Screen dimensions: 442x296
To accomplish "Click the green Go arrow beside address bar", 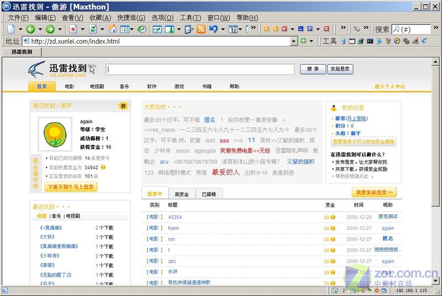I will (303, 41).
